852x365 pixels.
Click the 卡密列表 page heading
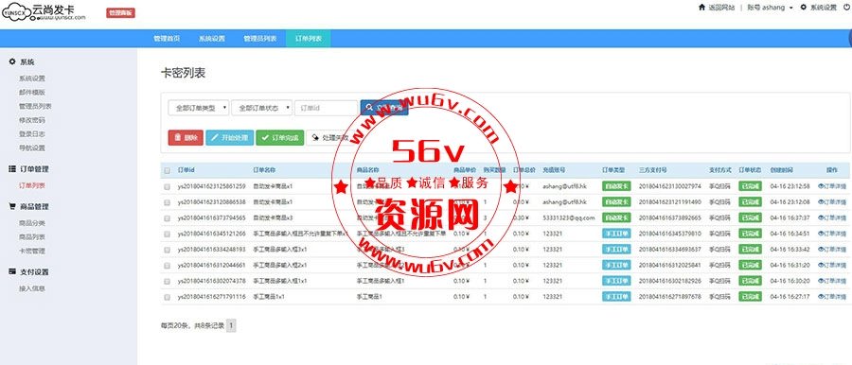[183, 74]
